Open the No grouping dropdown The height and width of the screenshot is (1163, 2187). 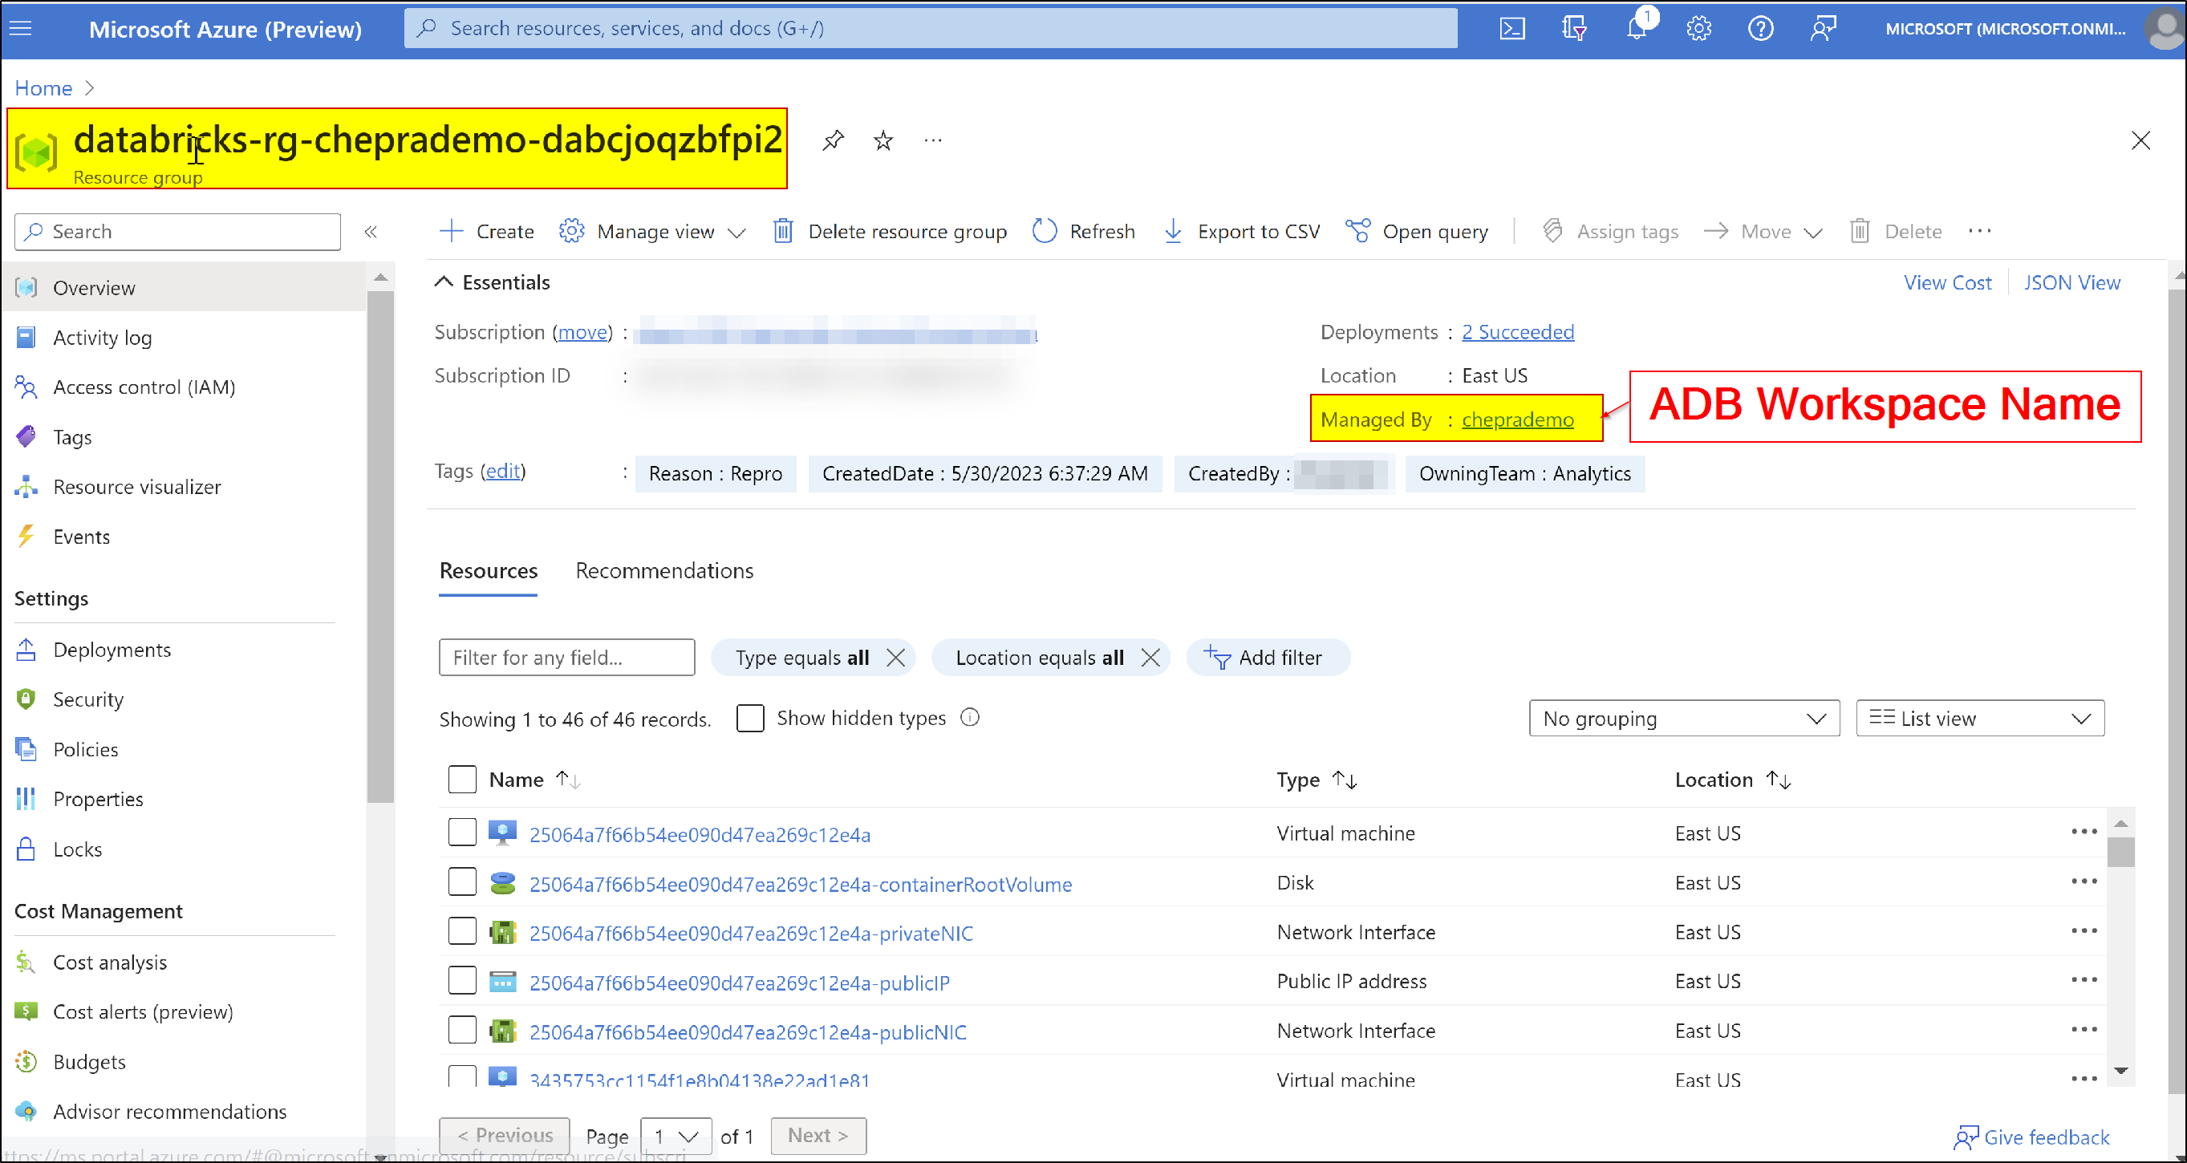[1685, 719]
